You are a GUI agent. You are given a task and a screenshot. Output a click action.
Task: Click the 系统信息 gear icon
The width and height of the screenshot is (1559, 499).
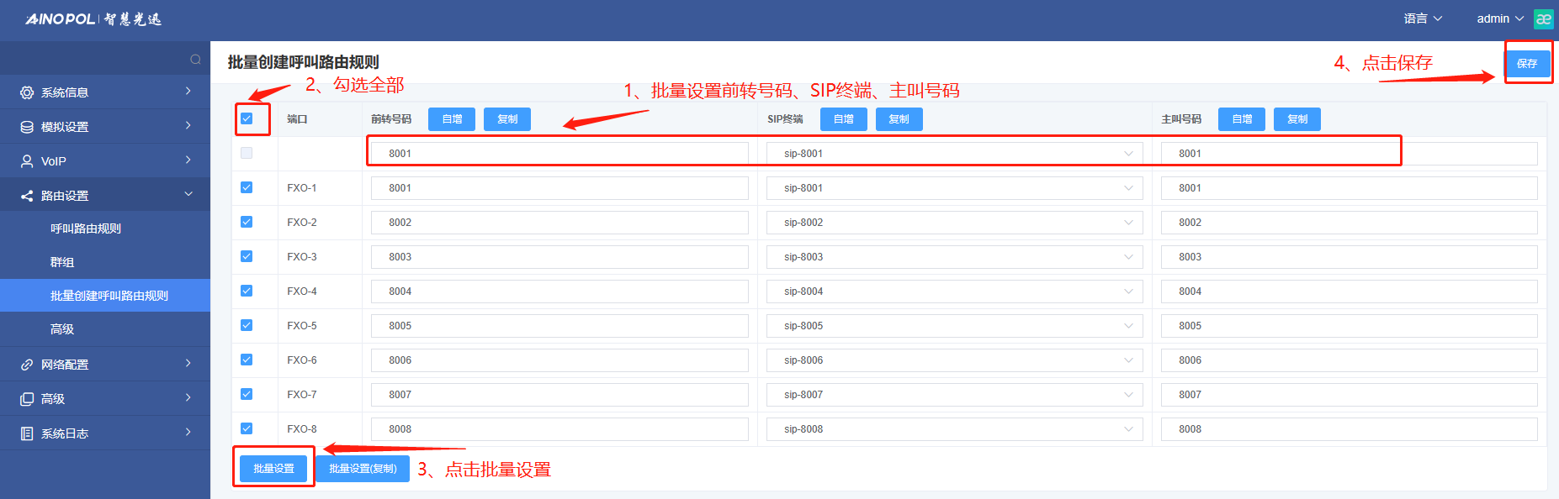click(27, 92)
